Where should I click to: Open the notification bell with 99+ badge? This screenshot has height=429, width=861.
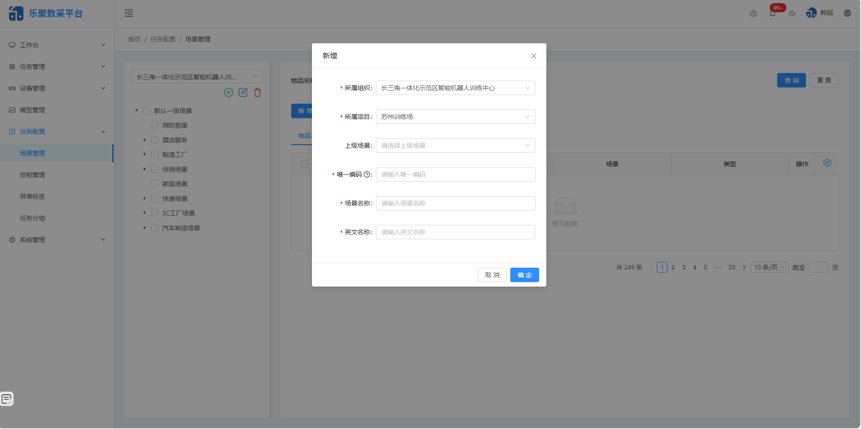pyautogui.click(x=773, y=13)
